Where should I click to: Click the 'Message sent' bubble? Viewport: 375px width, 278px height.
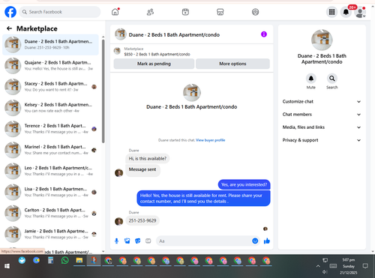[x=142, y=169]
